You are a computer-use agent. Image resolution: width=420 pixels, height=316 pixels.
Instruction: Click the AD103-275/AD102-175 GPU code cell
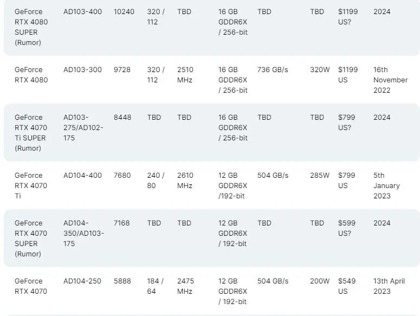pos(83,127)
